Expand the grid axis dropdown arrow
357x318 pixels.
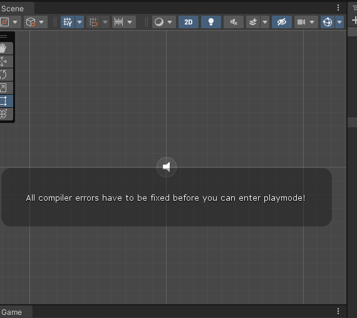pyautogui.click(x=80, y=22)
